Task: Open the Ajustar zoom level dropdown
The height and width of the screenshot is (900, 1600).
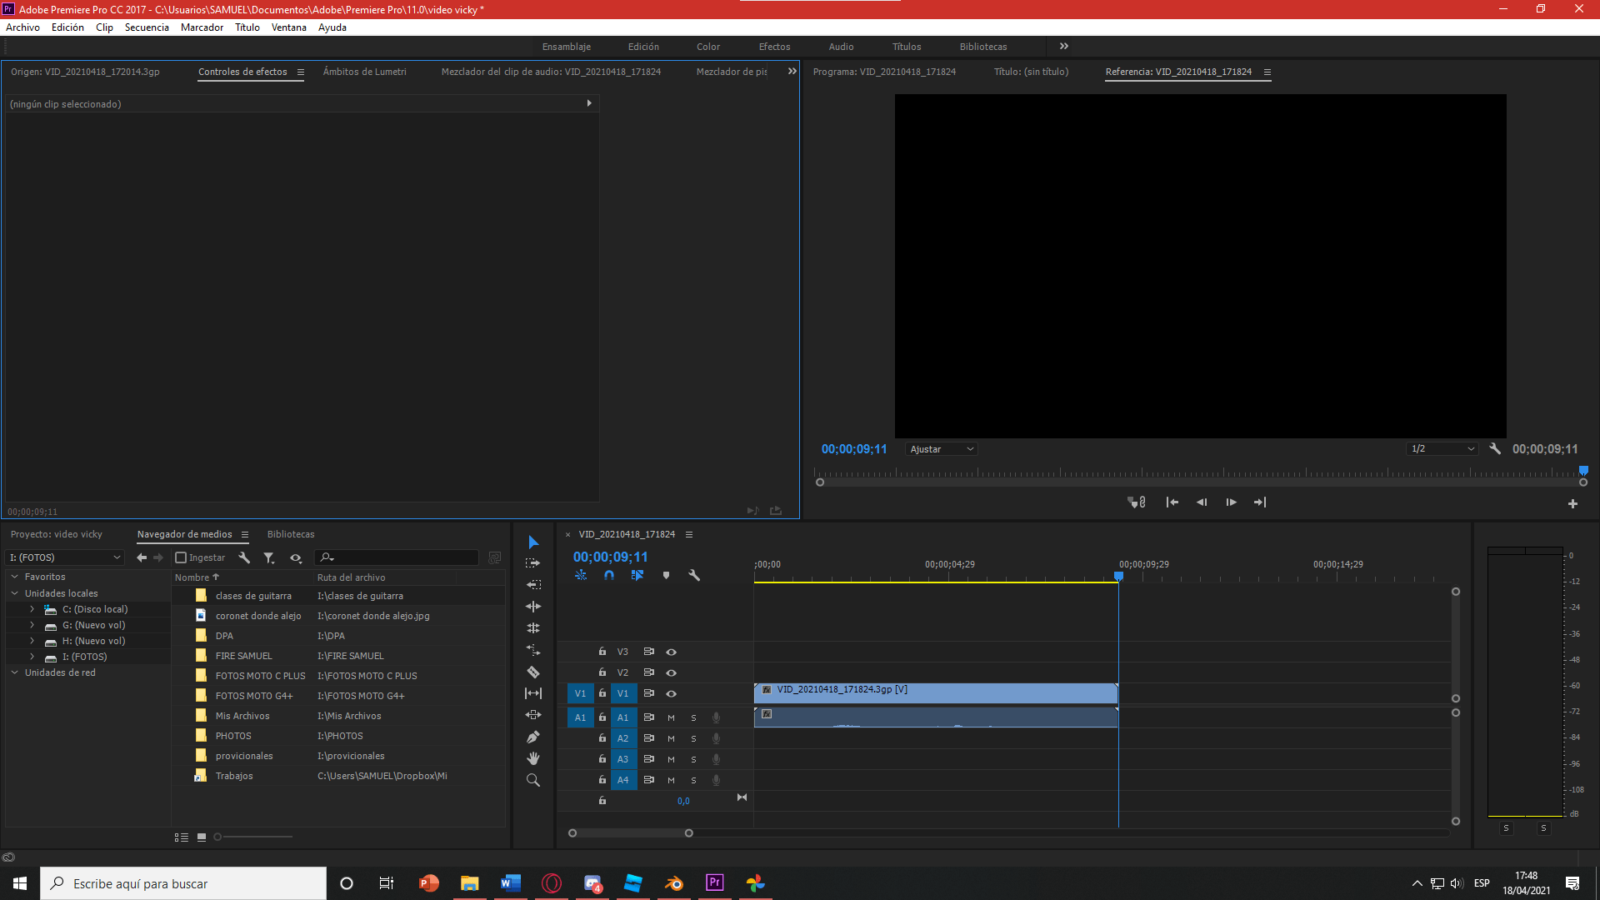Action: (940, 448)
